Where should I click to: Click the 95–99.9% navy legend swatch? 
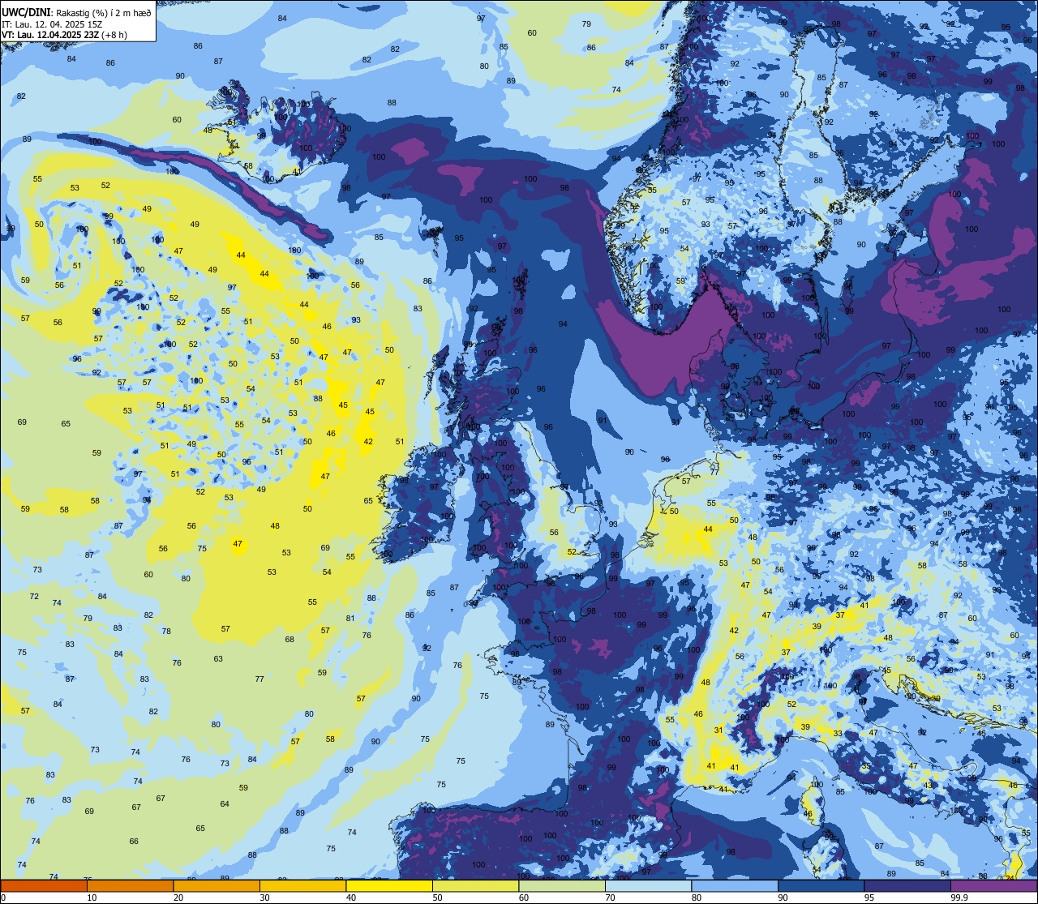coord(907,886)
